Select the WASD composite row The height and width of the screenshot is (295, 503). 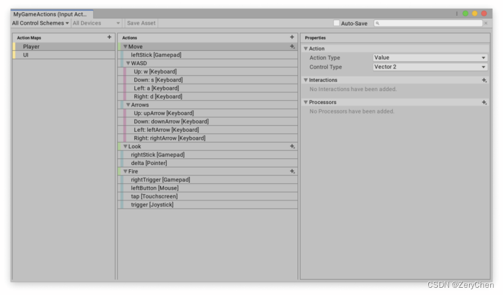(208, 63)
